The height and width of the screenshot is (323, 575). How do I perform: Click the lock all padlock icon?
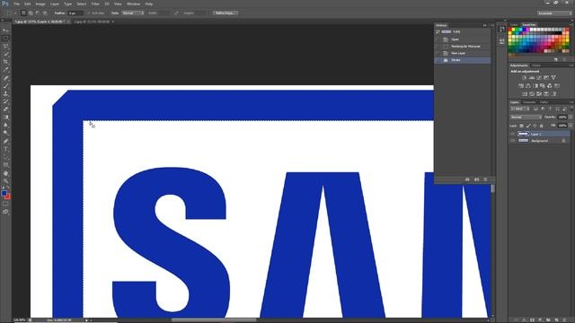click(541, 126)
